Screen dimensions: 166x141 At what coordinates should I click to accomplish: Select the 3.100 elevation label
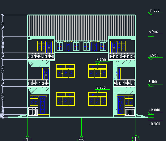click(x=153, y=82)
